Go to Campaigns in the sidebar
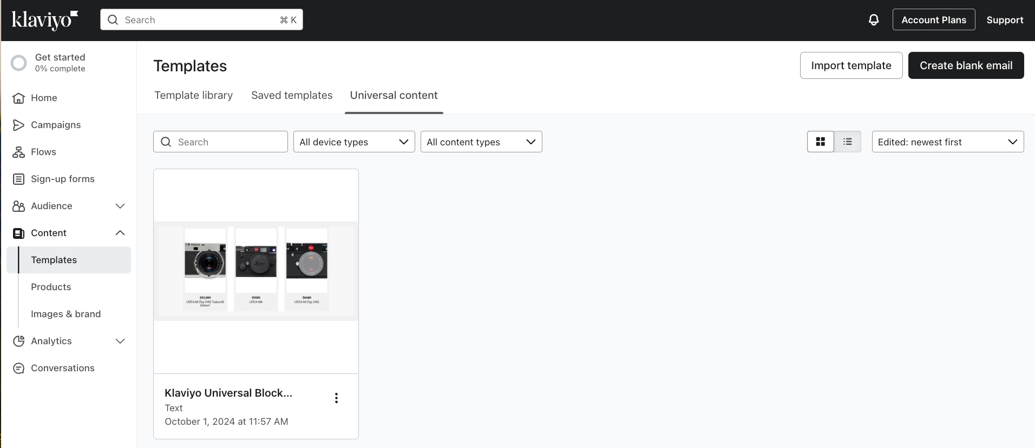This screenshot has width=1035, height=448. point(56,125)
